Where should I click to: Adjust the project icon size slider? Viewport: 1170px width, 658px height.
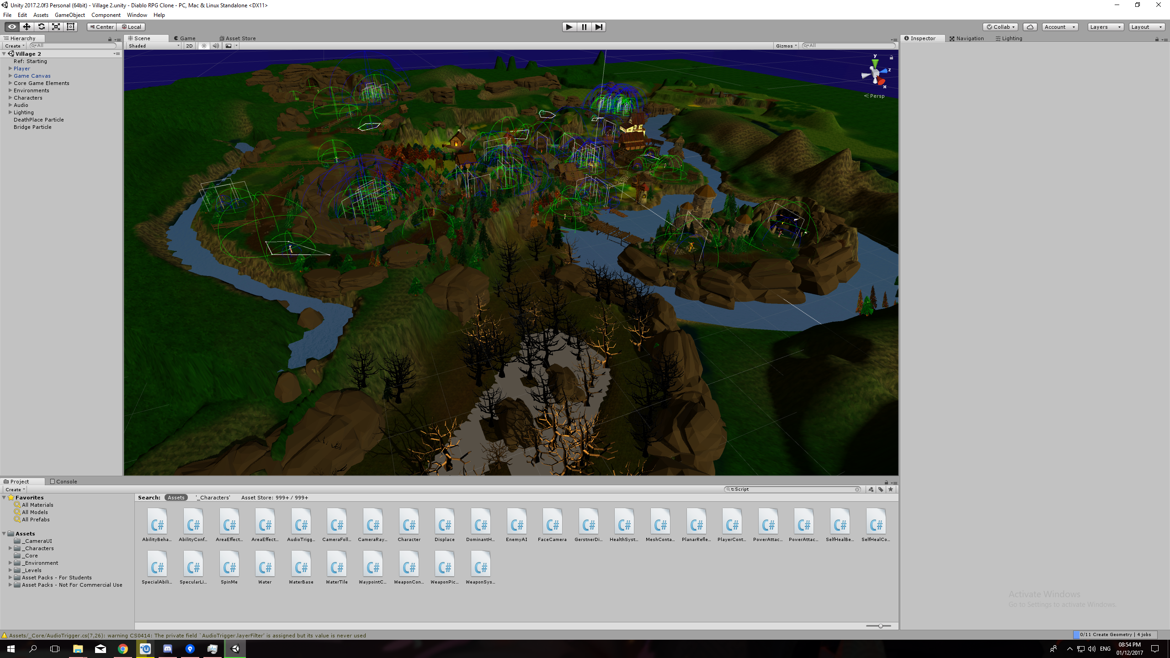pos(880,626)
